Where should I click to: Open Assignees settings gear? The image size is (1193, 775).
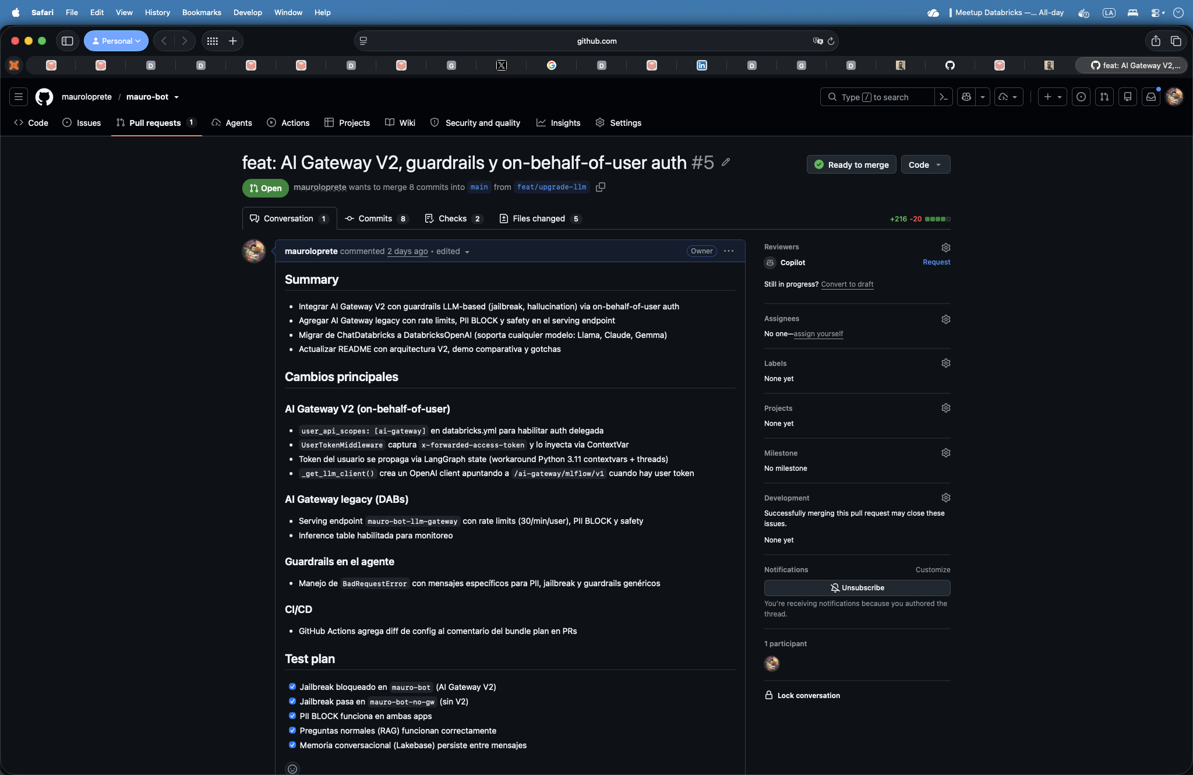pos(946,319)
